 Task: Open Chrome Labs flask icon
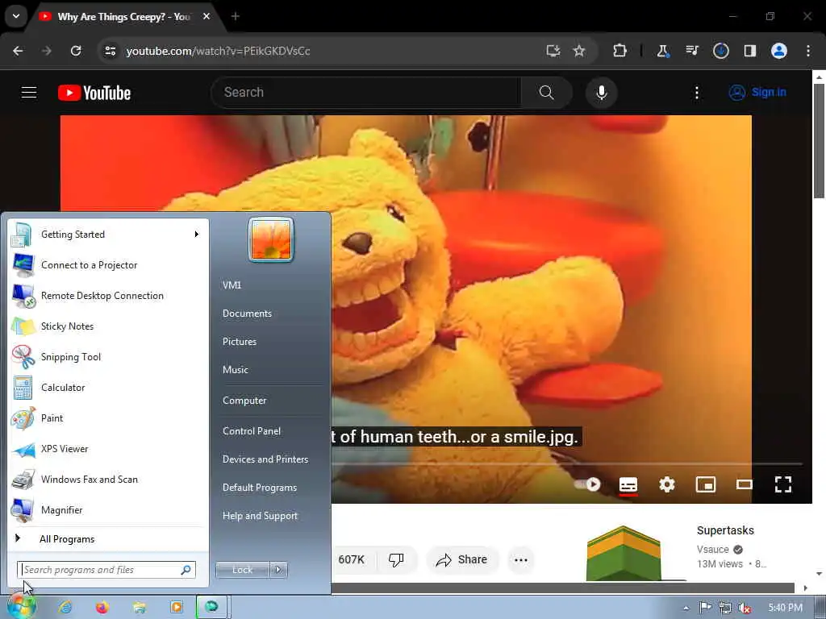tap(663, 51)
